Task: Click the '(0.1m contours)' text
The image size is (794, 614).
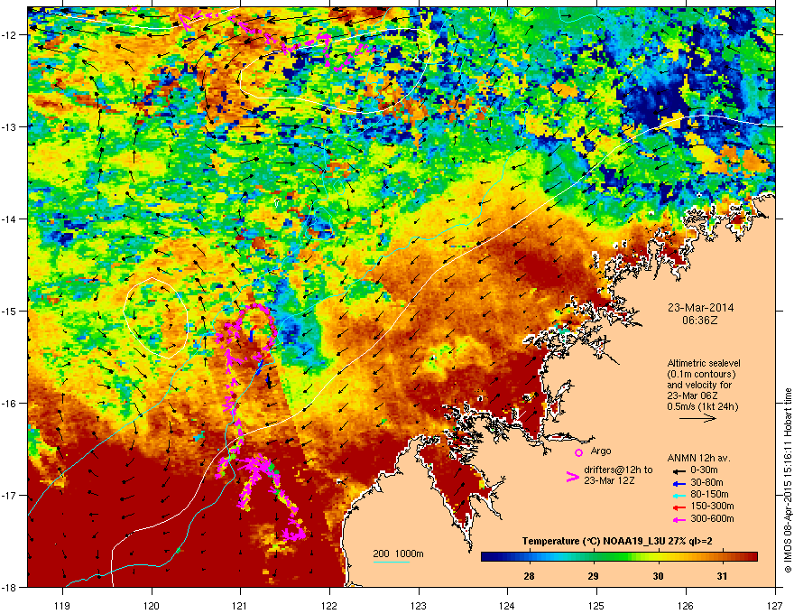Action: coord(701,375)
